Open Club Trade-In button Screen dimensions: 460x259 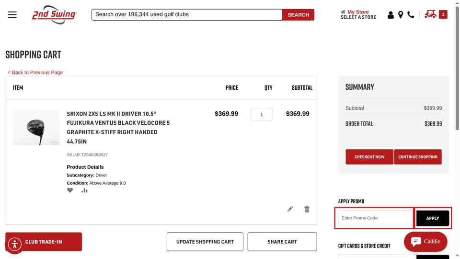(x=44, y=242)
